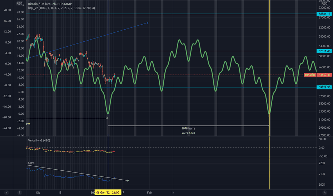Open btpl_v2 indicator legend settings
This screenshot has width=333, height=196.
[x=61, y=8]
